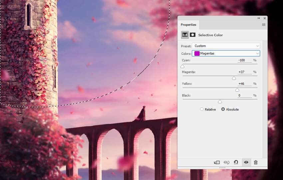This screenshot has height=180, width=283.
Task: Open the Preset Custom dropdown
Action: pyautogui.click(x=226, y=46)
